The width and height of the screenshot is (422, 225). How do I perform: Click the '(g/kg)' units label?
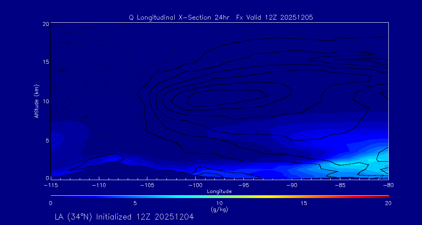coord(219,209)
